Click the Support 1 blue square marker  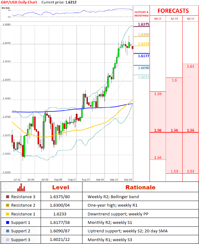click(8, 222)
